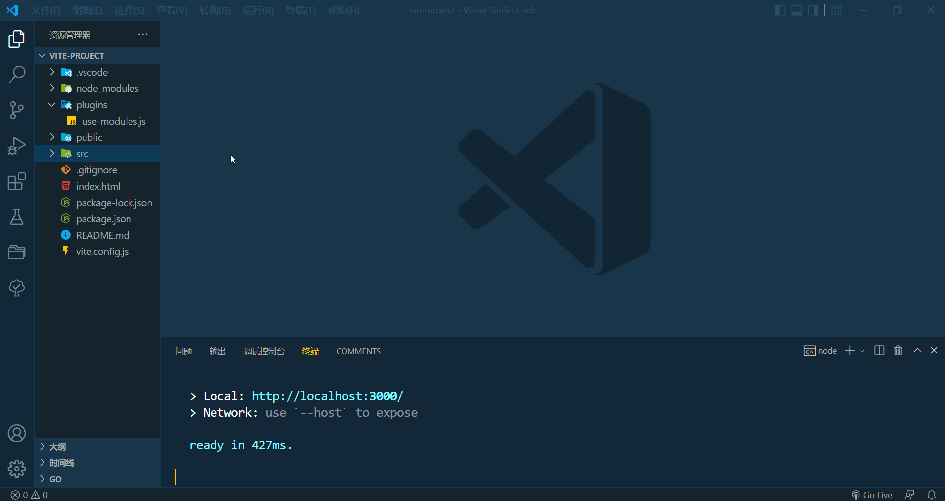Viewport: 945px width, 501px height.
Task: Click the kill terminal trash icon
Action: tap(898, 350)
